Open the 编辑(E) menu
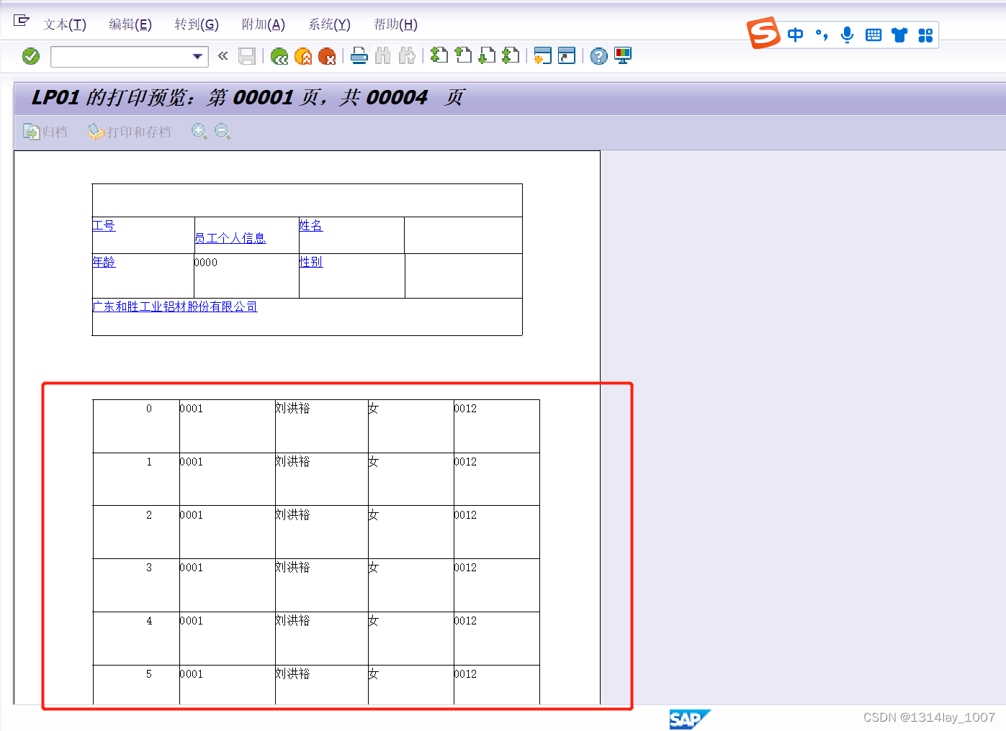 pyautogui.click(x=130, y=24)
